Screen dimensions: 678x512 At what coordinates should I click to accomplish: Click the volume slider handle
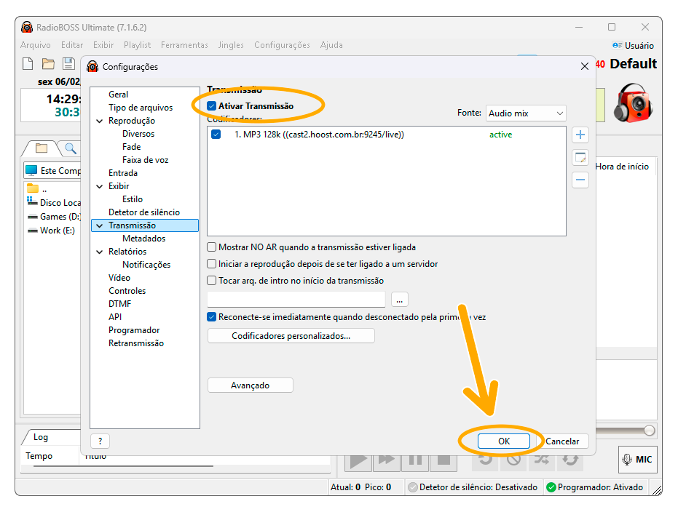click(x=648, y=431)
